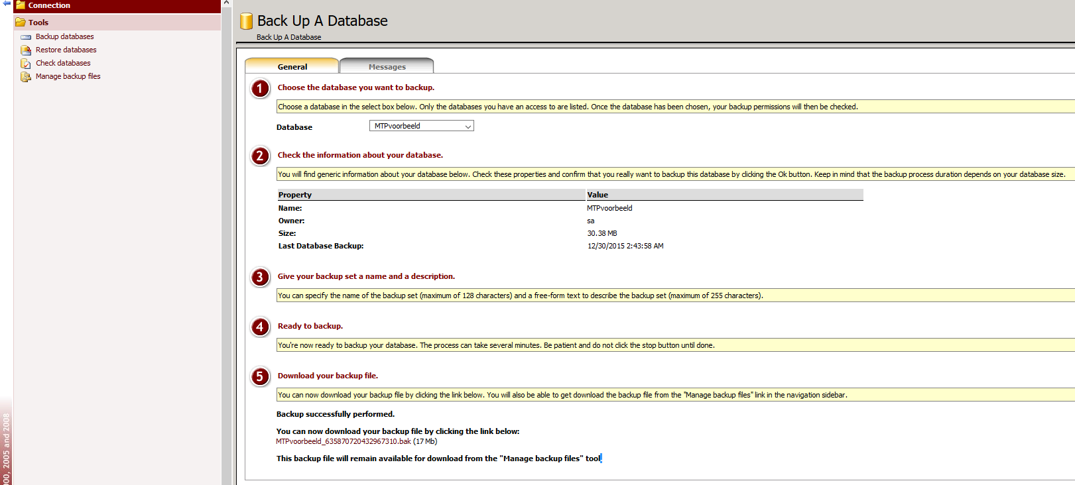The width and height of the screenshot is (1075, 485).
Task: Collapse the Tools section header
Action: [x=117, y=23]
